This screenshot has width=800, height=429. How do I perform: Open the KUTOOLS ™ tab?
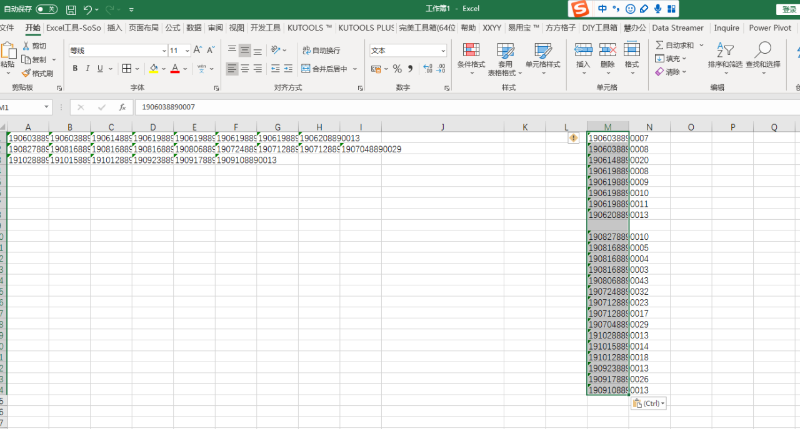(x=310, y=28)
